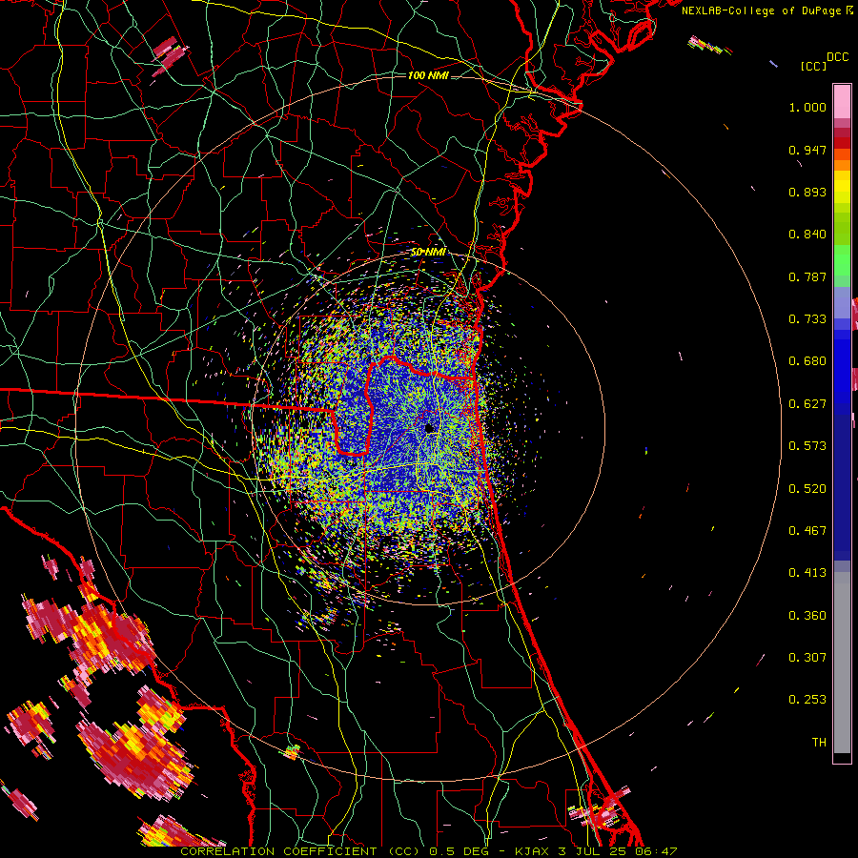Click the 0.573 scale value
The height and width of the screenshot is (858, 858).
(807, 446)
